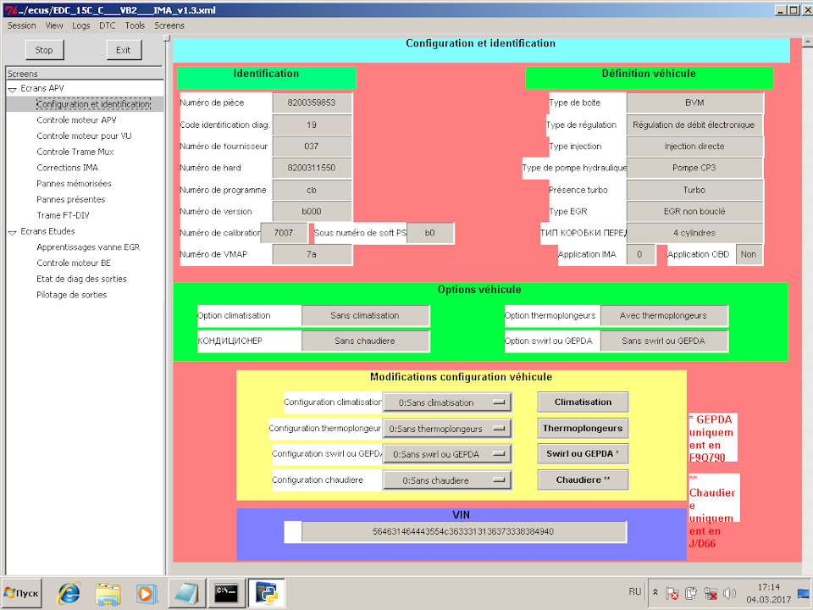The height and width of the screenshot is (610, 813).
Task: Open Internet Explorer from the taskbar
Action: tap(69, 593)
